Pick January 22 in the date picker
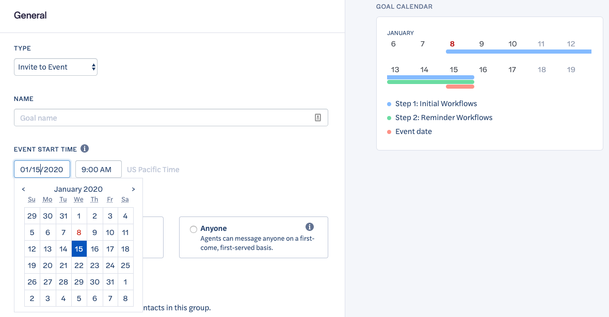The width and height of the screenshot is (609, 317). (79, 265)
